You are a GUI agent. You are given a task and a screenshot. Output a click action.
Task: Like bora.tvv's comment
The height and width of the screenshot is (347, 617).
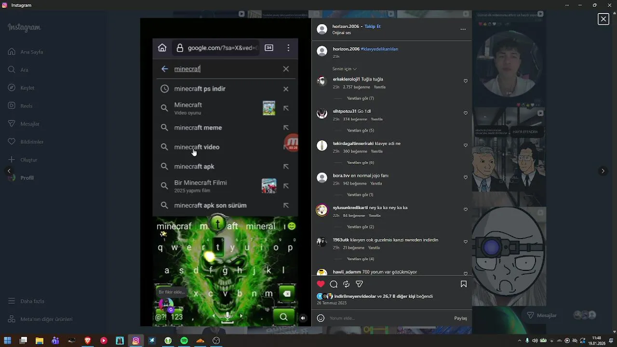[x=466, y=177]
